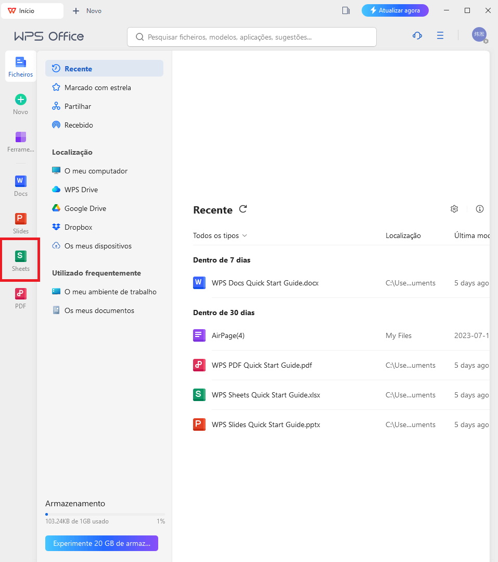The image size is (498, 562).
Task: Click the headset support icon
Action: [417, 35]
